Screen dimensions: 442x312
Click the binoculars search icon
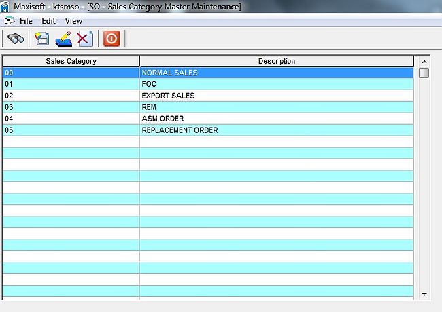tap(16, 39)
